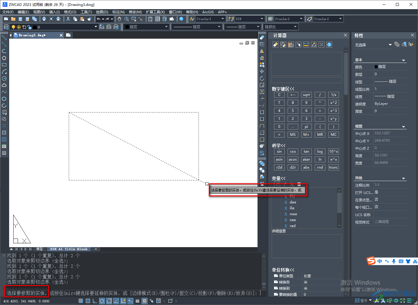
Task: Switch to the 模型 tab
Action: pyautogui.click(x=40, y=249)
